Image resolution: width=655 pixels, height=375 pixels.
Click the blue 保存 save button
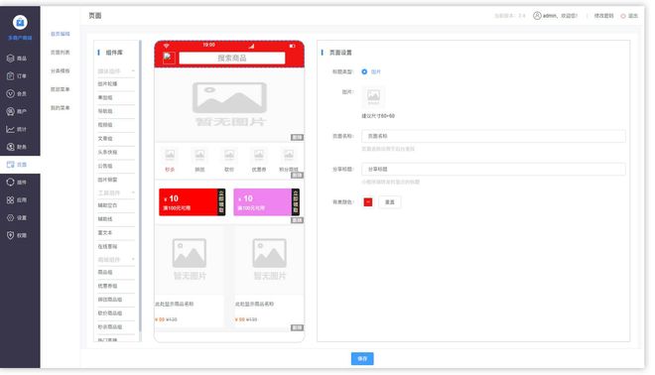click(x=362, y=358)
